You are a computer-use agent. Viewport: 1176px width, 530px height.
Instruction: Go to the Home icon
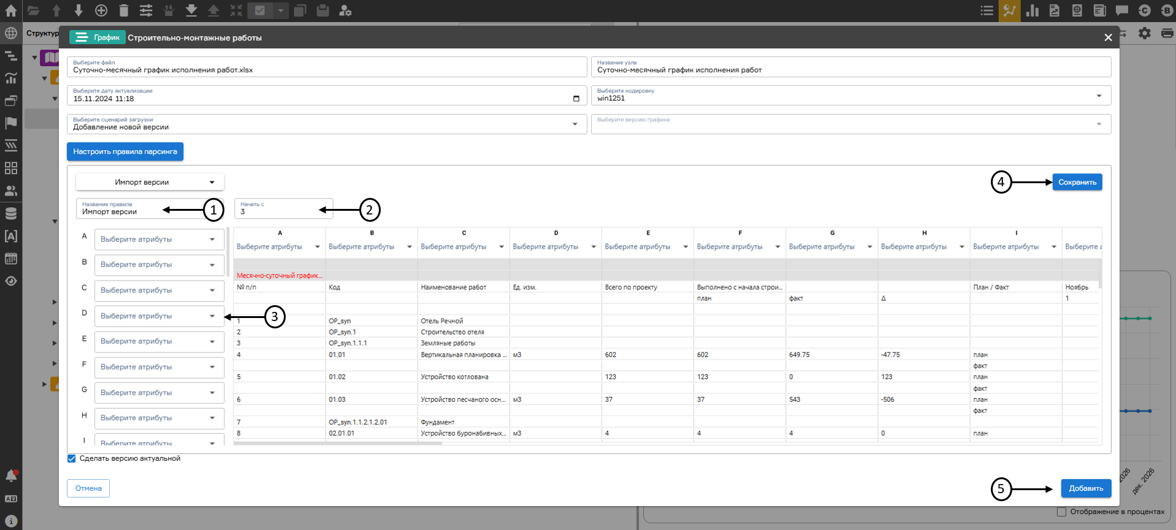pyautogui.click(x=11, y=10)
